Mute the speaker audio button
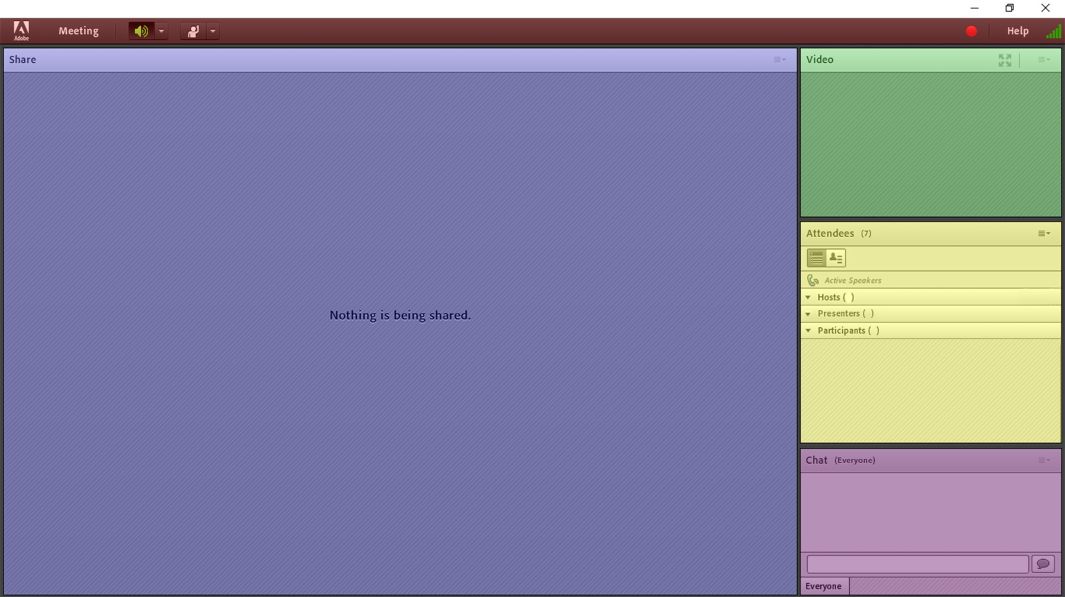Viewport: 1065px width, 597px height. click(x=141, y=31)
